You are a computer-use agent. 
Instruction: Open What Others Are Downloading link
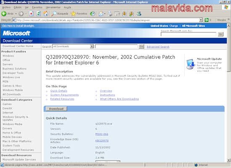pyautogui.click(x=119, y=99)
